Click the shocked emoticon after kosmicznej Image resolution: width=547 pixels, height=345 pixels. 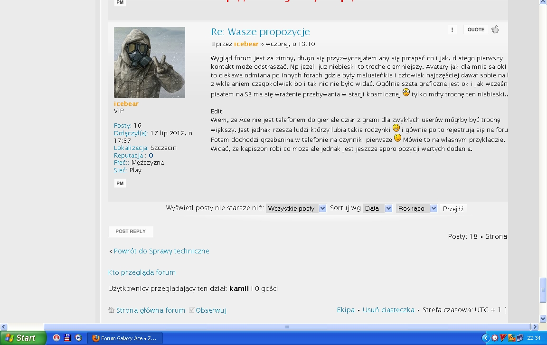click(406, 93)
